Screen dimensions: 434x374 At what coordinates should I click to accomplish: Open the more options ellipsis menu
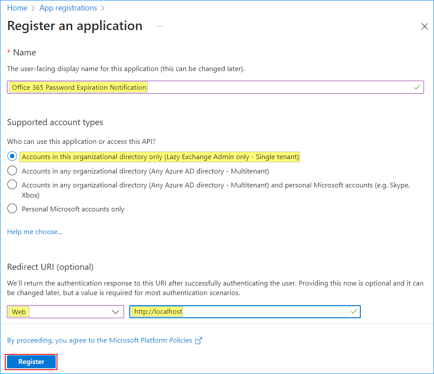click(x=160, y=26)
